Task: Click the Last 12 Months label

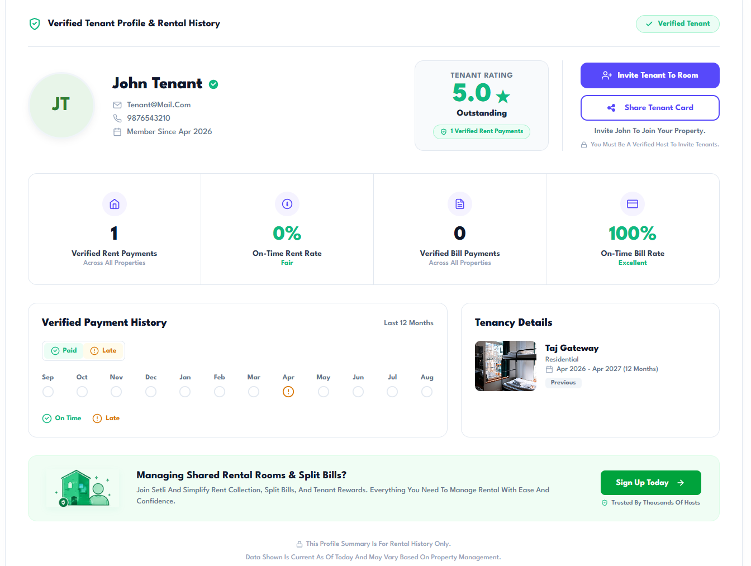Action: tap(408, 323)
